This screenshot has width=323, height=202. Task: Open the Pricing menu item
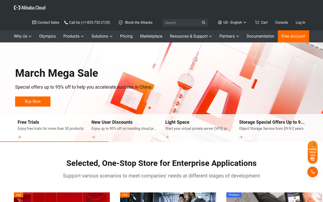(126, 36)
